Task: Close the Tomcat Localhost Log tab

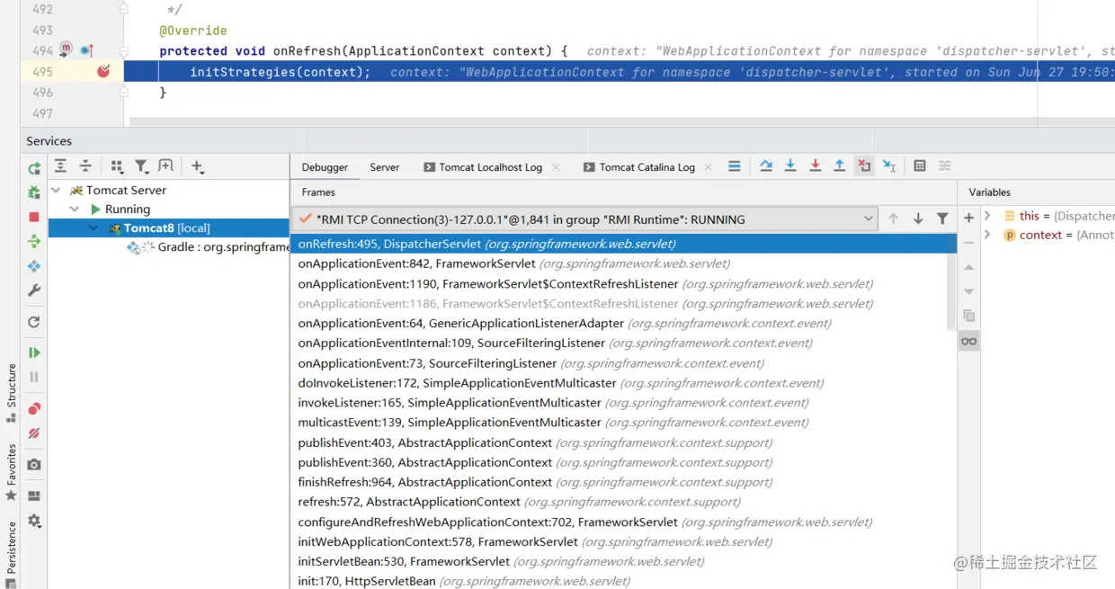Action: [x=556, y=167]
